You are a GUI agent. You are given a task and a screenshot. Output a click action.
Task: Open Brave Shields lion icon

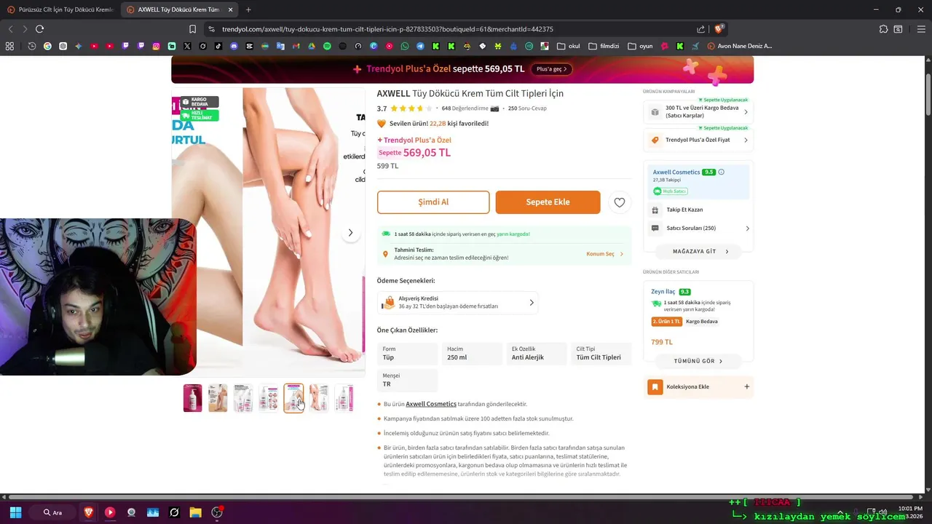(x=719, y=29)
